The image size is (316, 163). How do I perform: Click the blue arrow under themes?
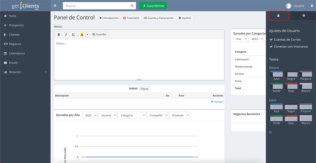pyautogui.click(x=270, y=132)
